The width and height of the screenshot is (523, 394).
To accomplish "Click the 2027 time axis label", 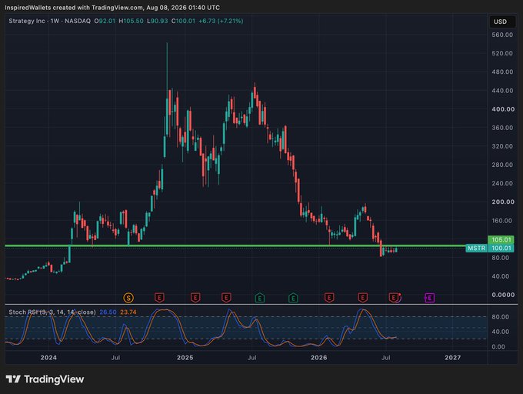I will [452, 358].
